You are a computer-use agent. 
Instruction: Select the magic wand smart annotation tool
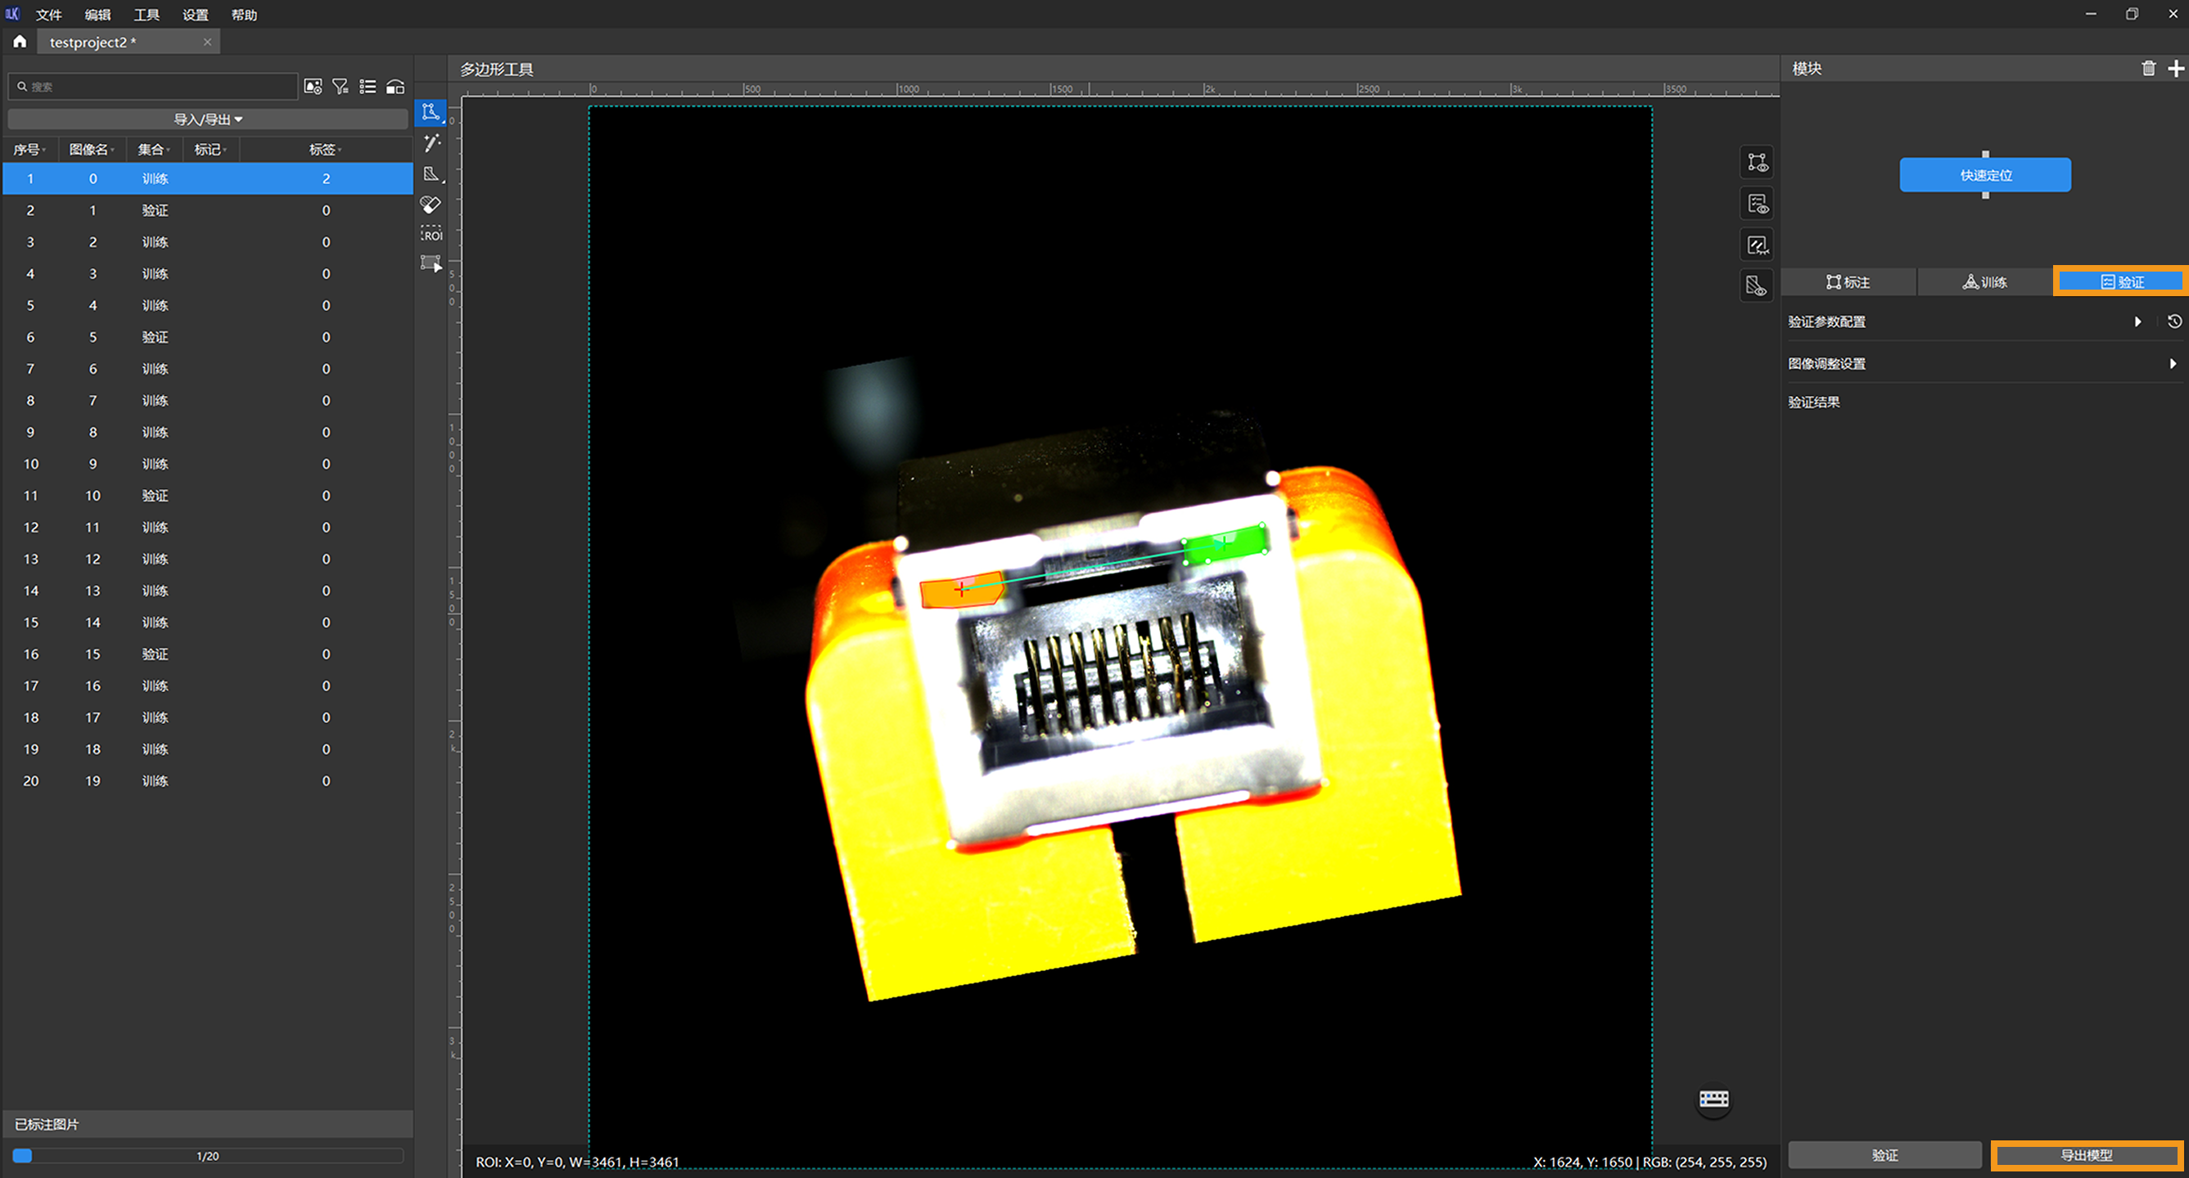pyautogui.click(x=431, y=142)
